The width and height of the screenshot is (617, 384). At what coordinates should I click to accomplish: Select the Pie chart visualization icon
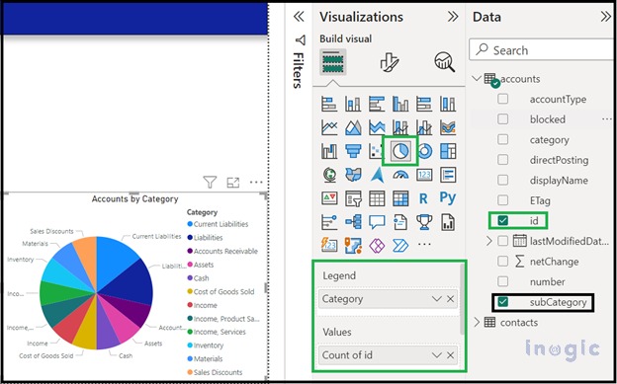400,150
